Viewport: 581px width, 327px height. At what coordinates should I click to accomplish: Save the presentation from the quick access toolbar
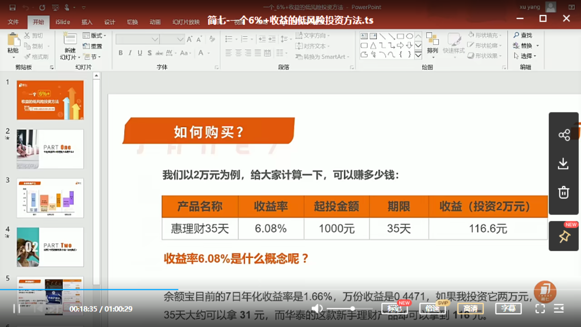pos(12,7)
